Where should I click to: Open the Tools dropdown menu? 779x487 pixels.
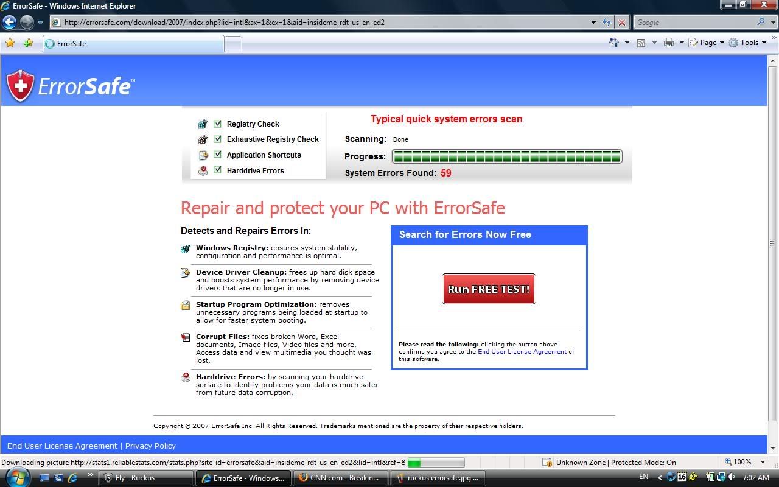pos(749,43)
